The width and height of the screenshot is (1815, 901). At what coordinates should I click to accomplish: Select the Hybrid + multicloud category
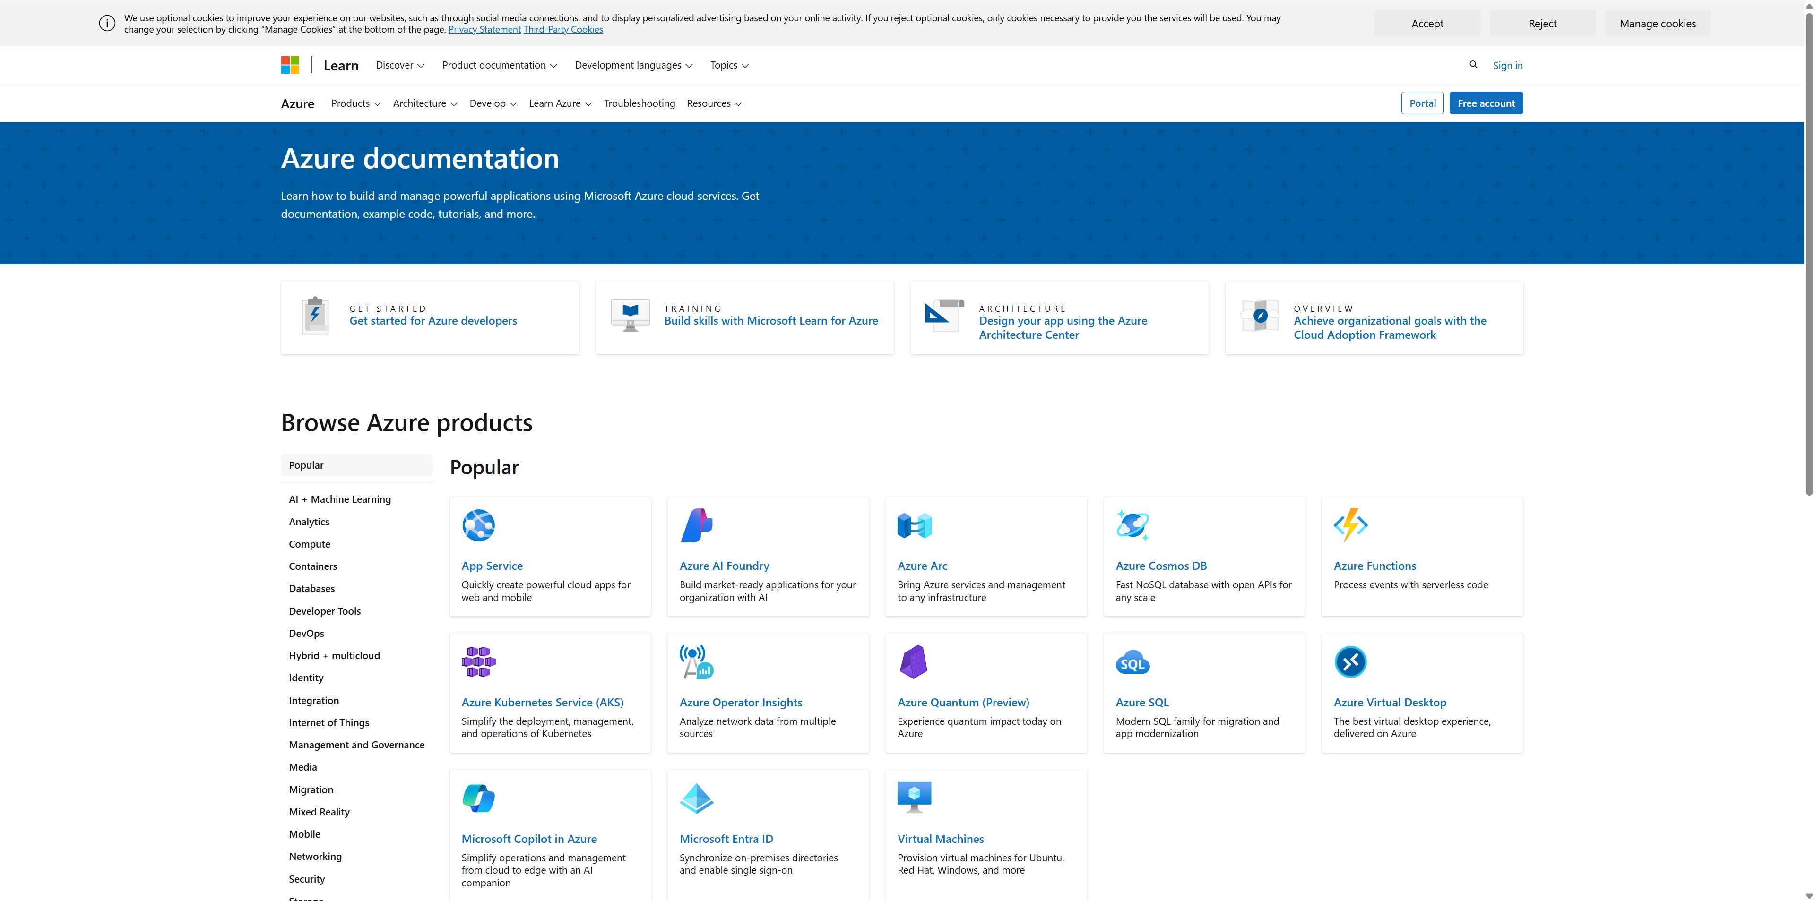[334, 655]
